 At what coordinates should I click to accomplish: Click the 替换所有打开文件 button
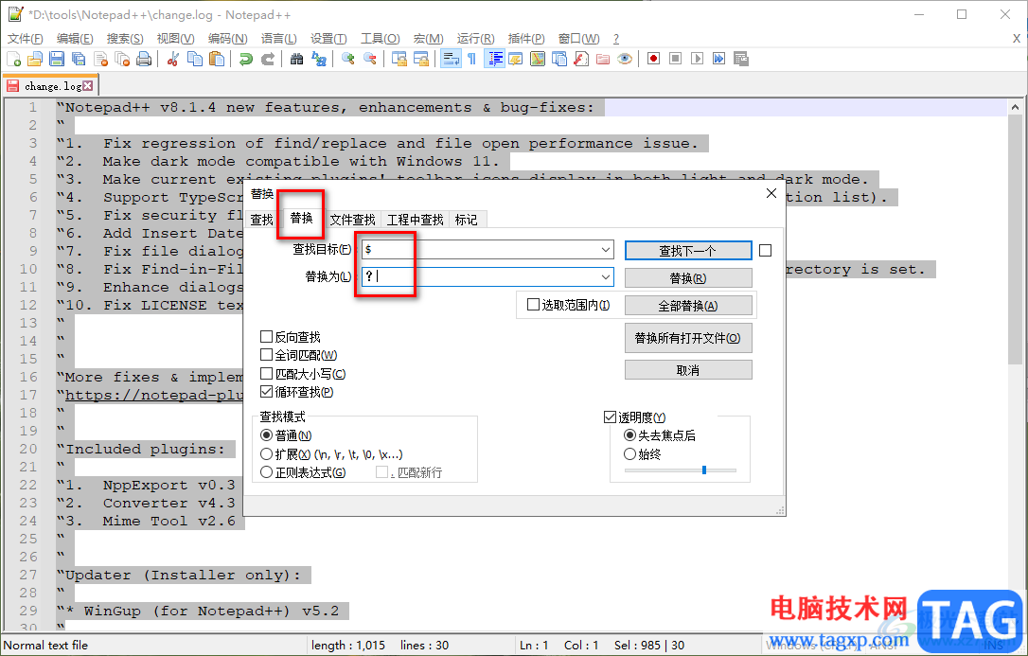tap(688, 338)
